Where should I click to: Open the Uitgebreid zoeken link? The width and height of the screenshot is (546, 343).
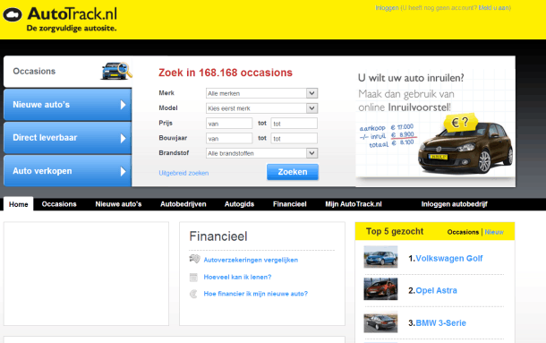183,173
